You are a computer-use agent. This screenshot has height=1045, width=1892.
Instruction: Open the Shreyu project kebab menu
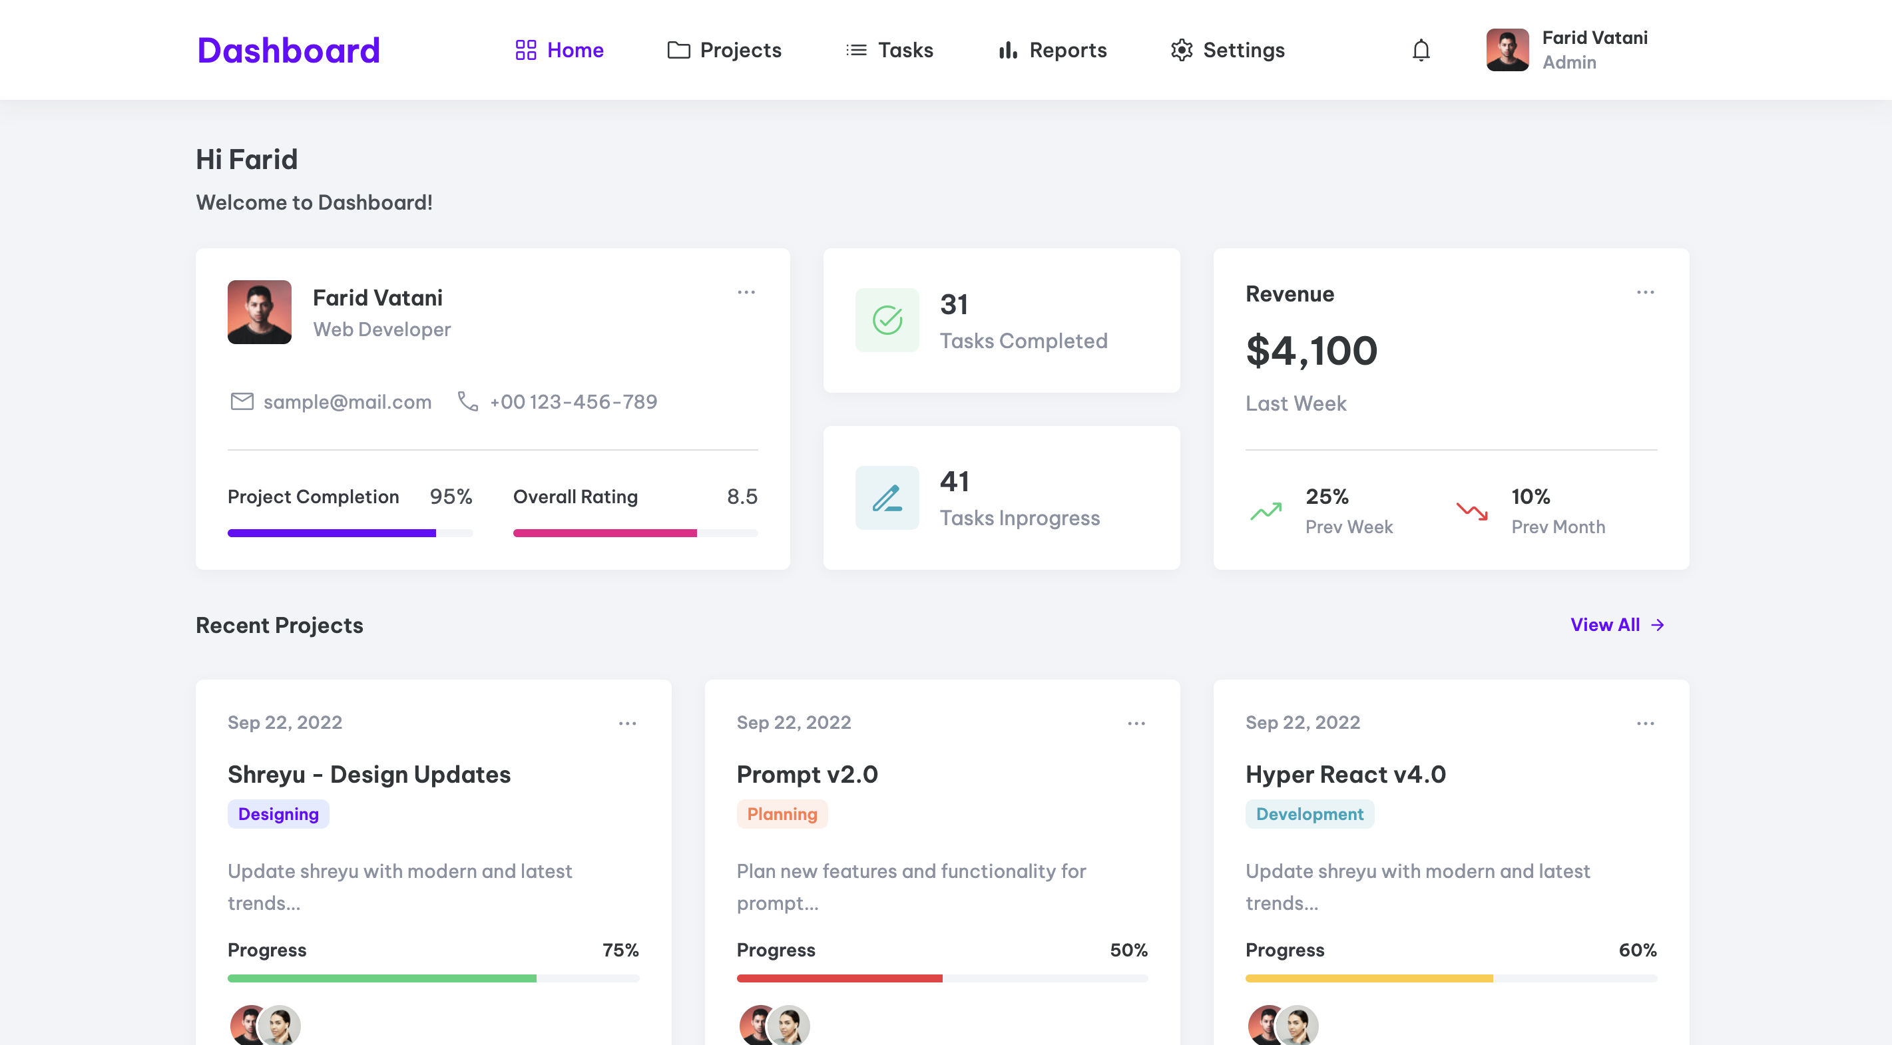628,723
